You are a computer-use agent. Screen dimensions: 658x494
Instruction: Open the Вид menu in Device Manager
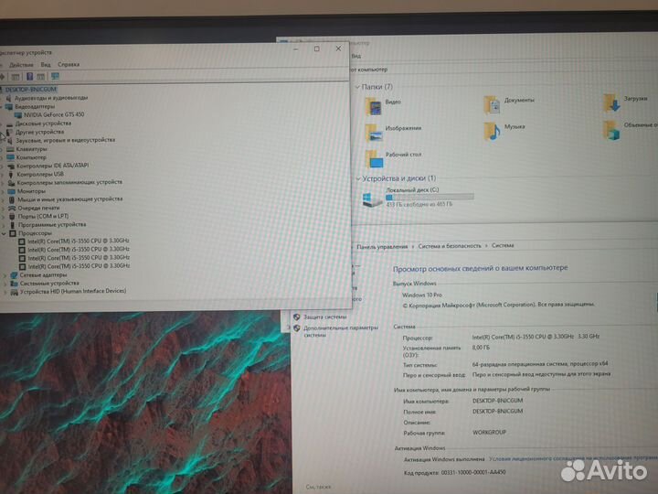tap(46, 65)
